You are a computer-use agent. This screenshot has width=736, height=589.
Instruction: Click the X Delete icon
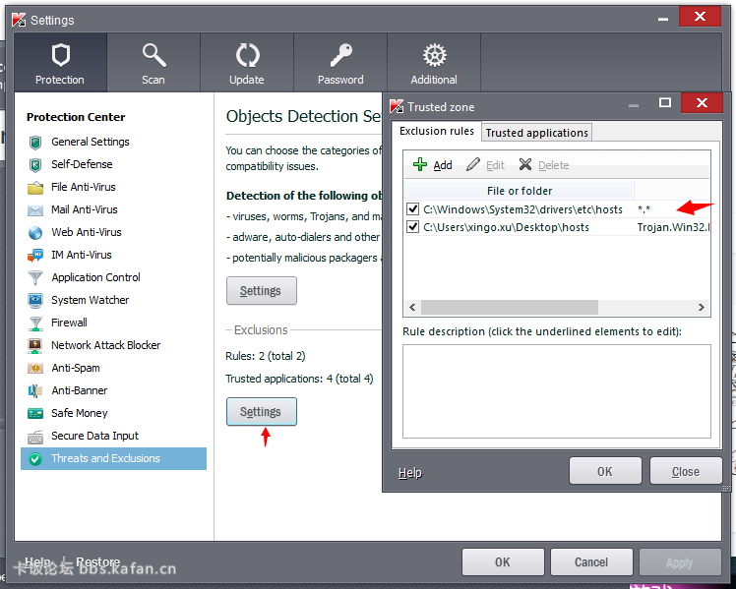tap(525, 164)
